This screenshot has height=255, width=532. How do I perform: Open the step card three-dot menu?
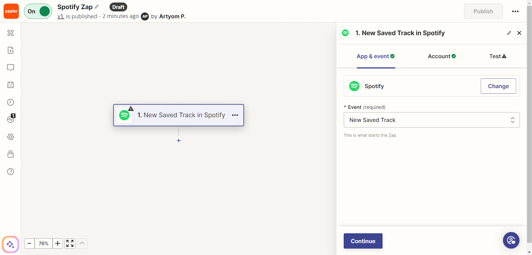pyautogui.click(x=235, y=115)
